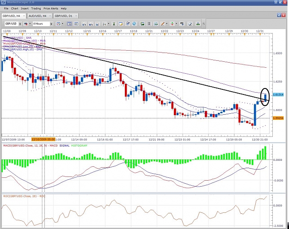Expand the zoom magnifier dropdown arrow
Image resolution: width=289 pixels, height=229 pixels.
108,24
